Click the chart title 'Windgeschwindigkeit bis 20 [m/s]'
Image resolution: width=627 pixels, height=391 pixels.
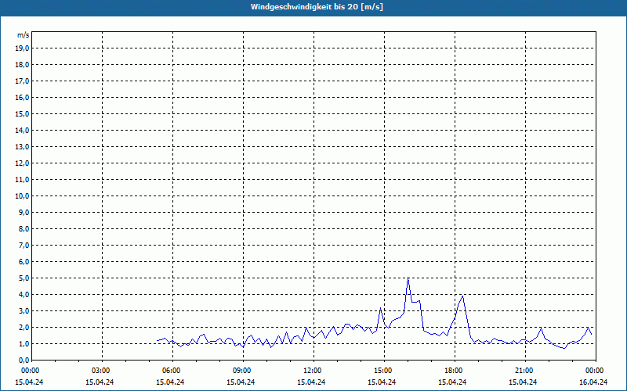click(x=317, y=7)
